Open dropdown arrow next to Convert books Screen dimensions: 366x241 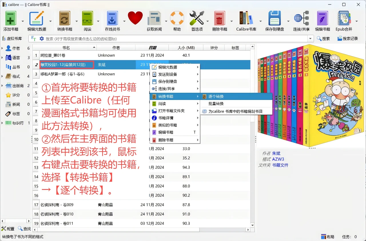click(x=77, y=21)
